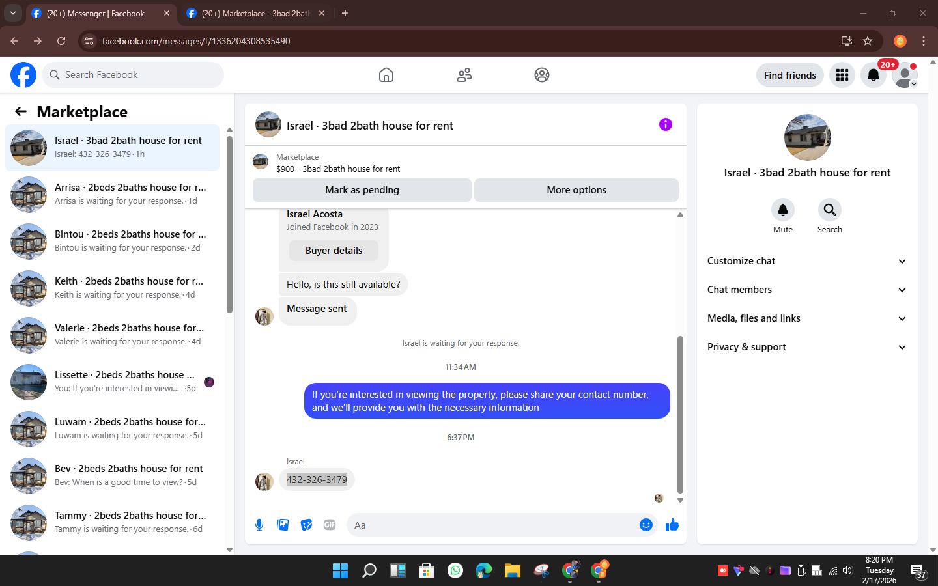938x586 pixels.
Task: Open the Friends icon in top navigation
Action: (464, 75)
